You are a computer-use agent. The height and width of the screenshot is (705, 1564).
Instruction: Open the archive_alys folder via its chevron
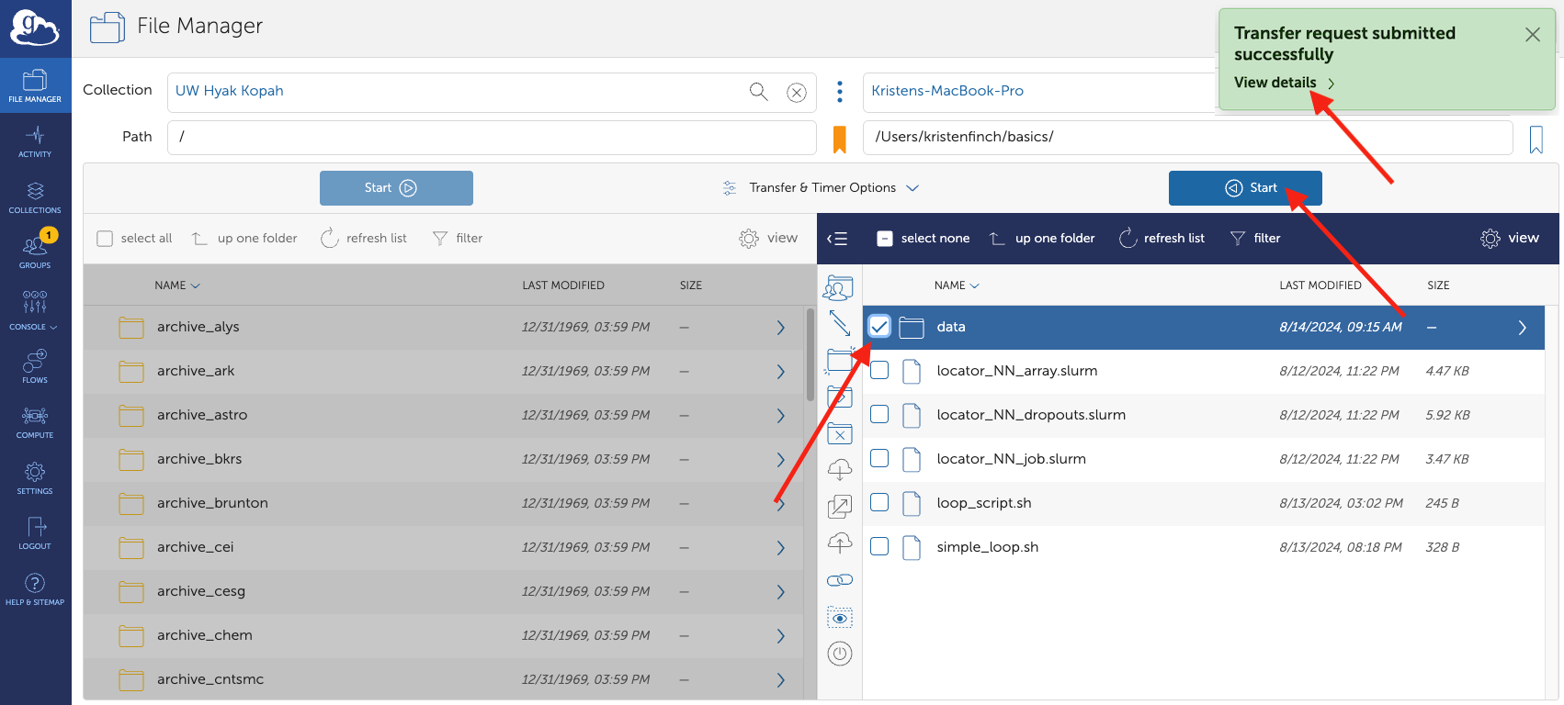781,328
